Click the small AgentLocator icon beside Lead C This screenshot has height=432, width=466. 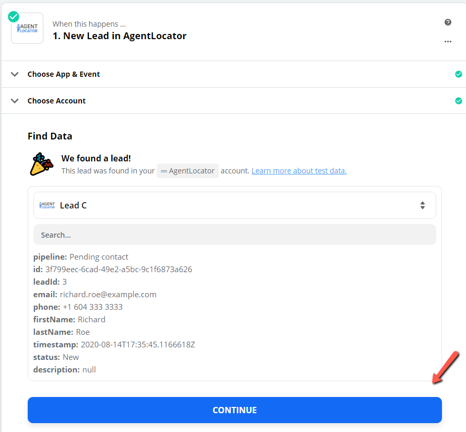pyautogui.click(x=47, y=205)
